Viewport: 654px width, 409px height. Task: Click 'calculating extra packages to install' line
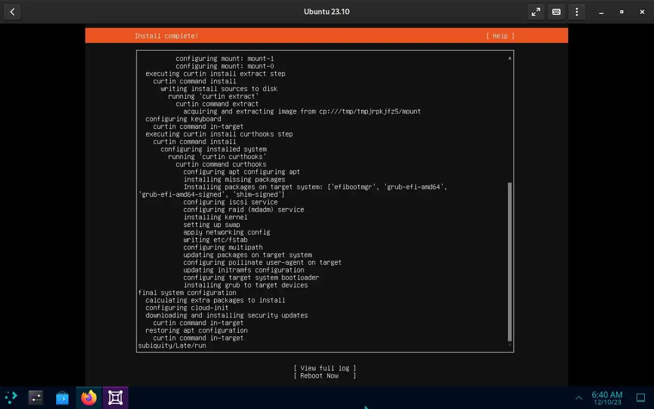pos(216,301)
